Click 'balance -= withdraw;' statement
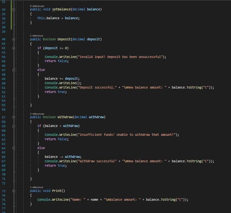 click(x=63, y=157)
